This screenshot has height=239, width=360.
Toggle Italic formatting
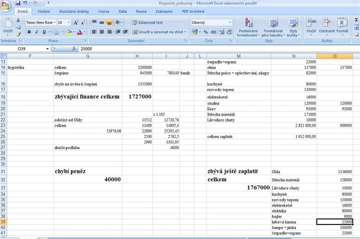36,32
